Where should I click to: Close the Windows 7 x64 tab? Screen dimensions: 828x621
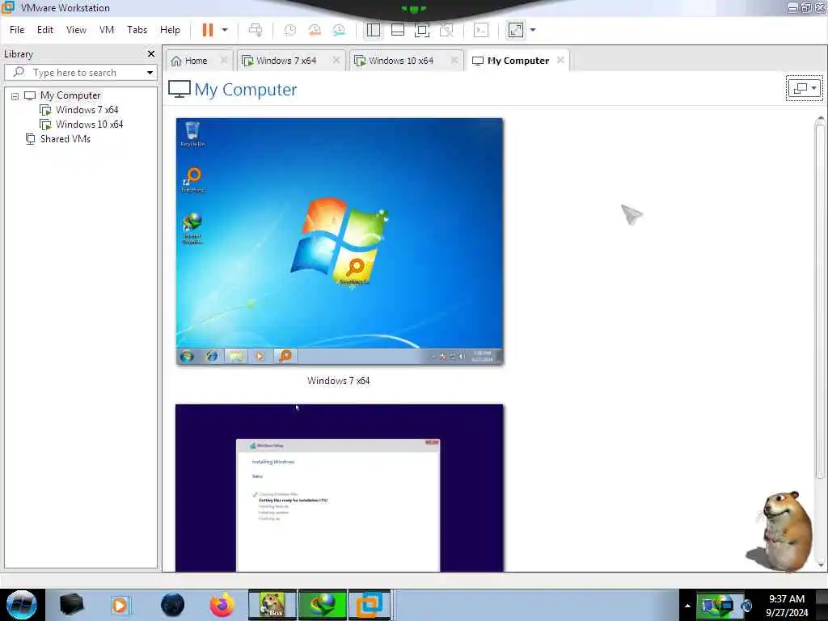pos(336,60)
